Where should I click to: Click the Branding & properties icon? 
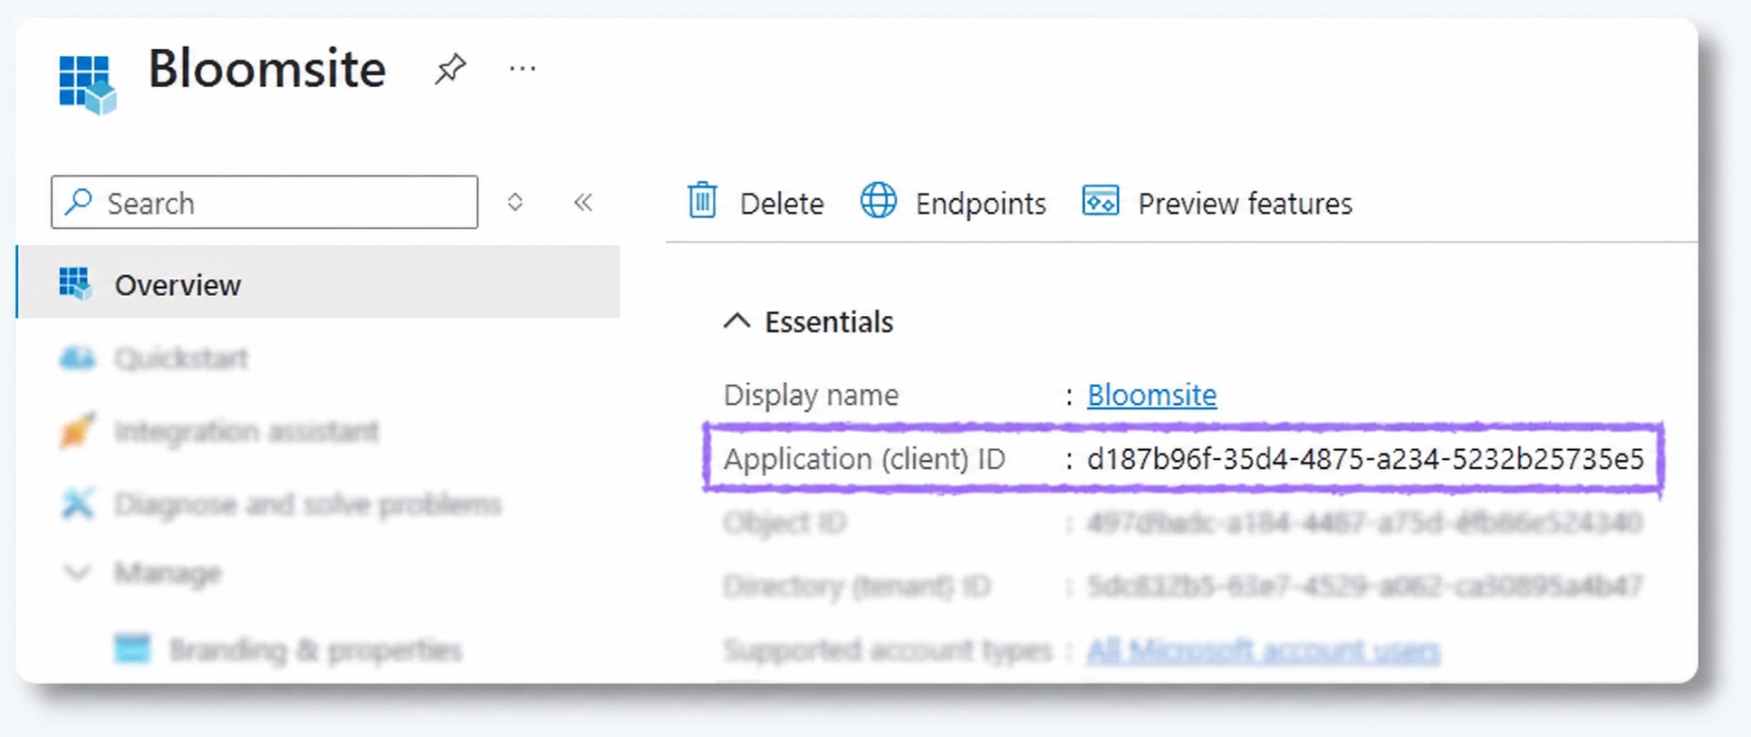132,648
